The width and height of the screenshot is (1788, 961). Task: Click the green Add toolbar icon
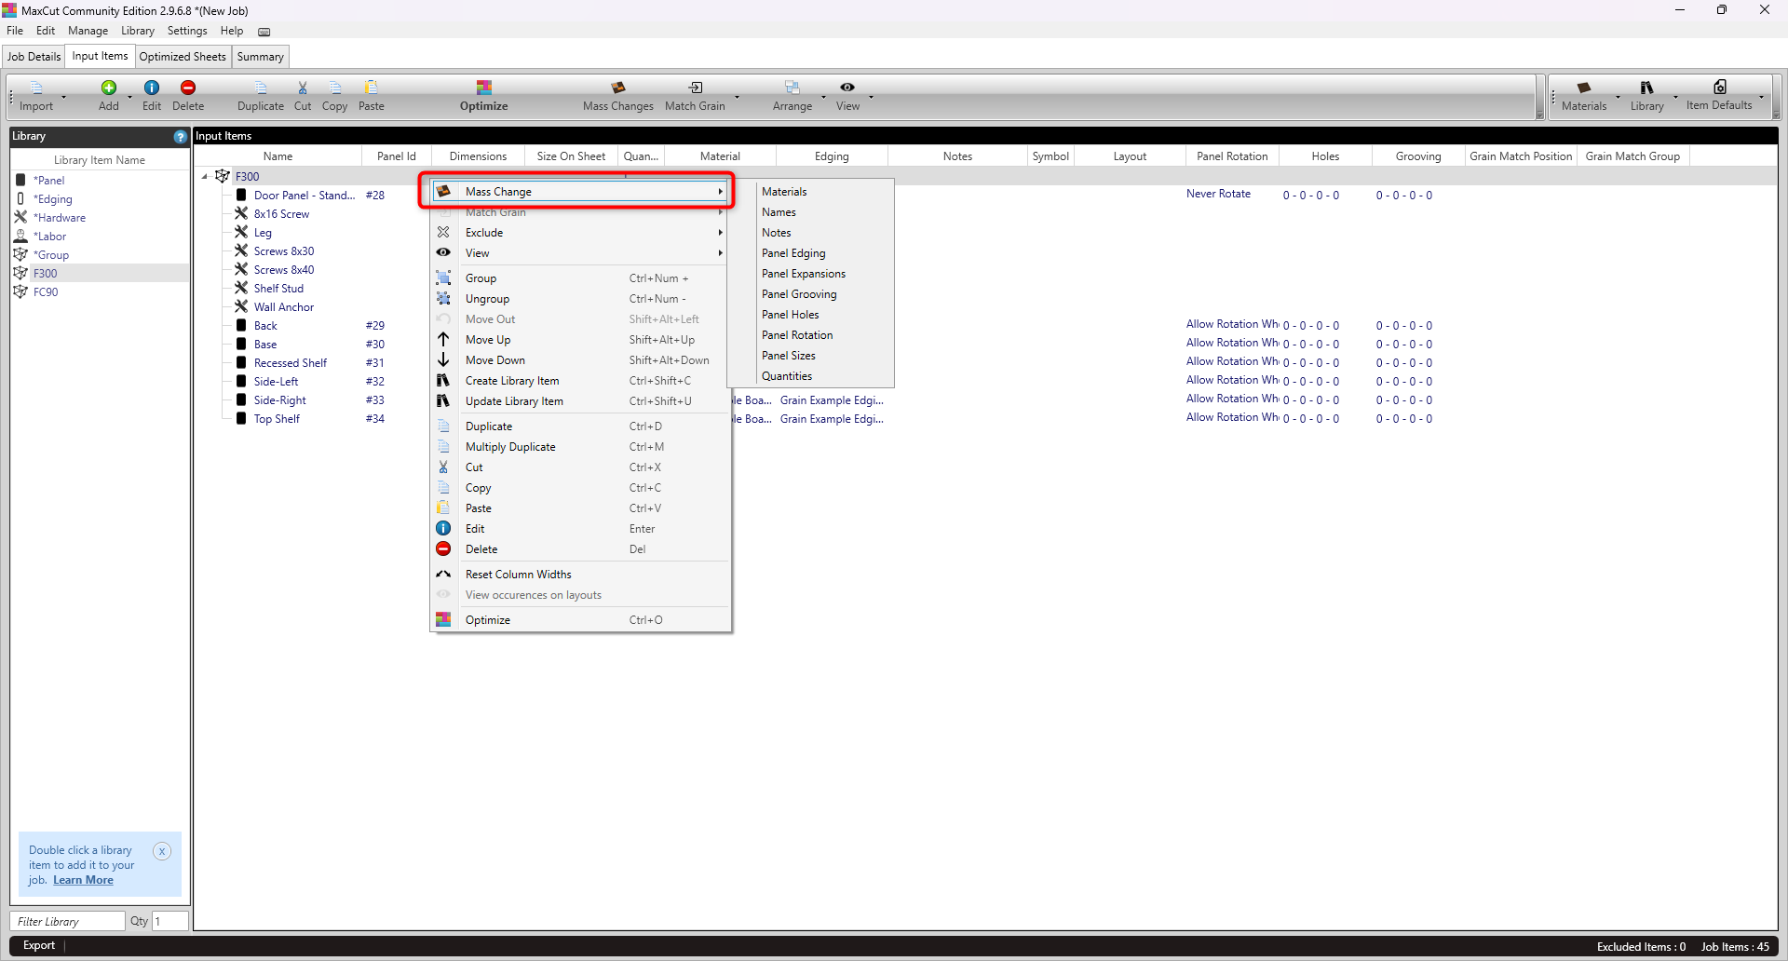point(109,88)
